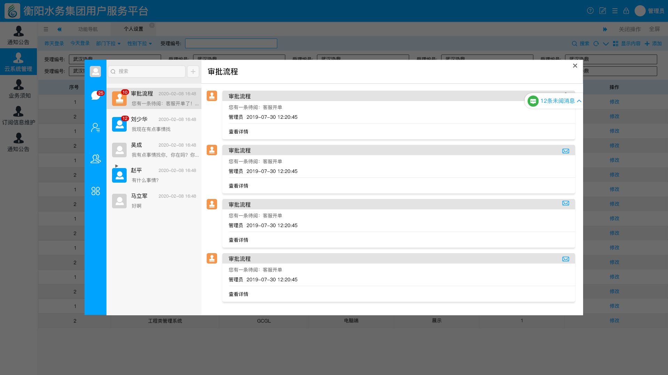
Task: Click the envelope icon on second 审批流程 card
Action: (566, 151)
